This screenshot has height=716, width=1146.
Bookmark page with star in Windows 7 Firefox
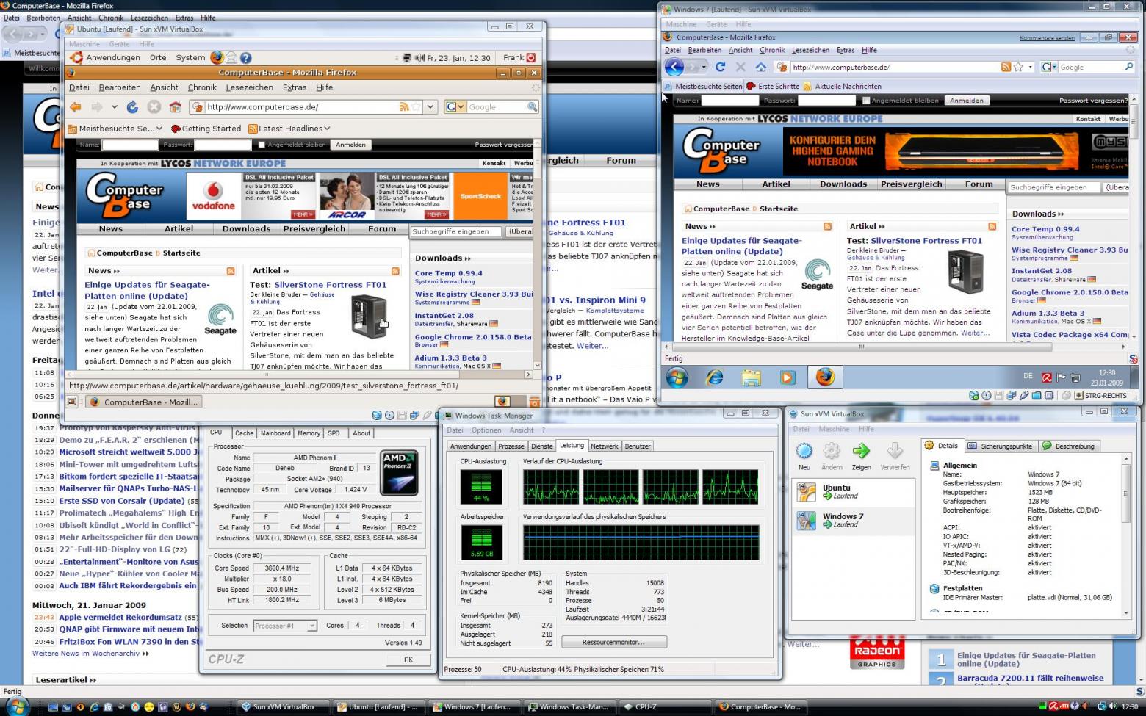pos(1018,67)
